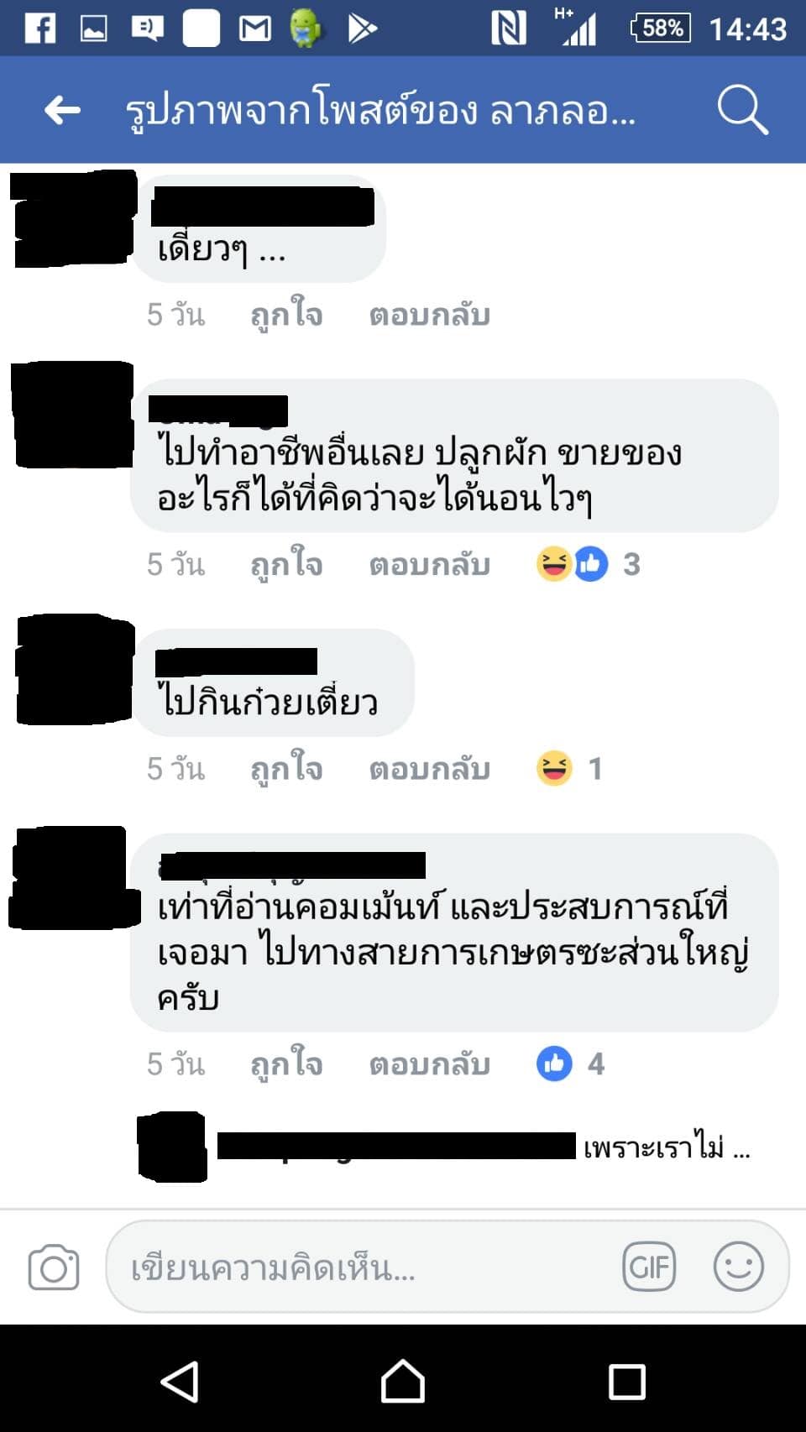Viewport: 806px width, 1432px height.
Task: Like the ไปทำอาชีพอื่นเลย comment with ถูกใจ
Action: click(x=286, y=564)
